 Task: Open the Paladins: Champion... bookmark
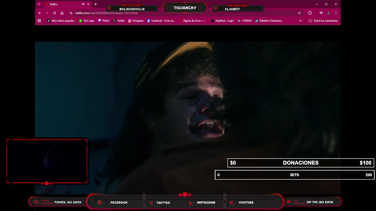pyautogui.click(x=269, y=21)
